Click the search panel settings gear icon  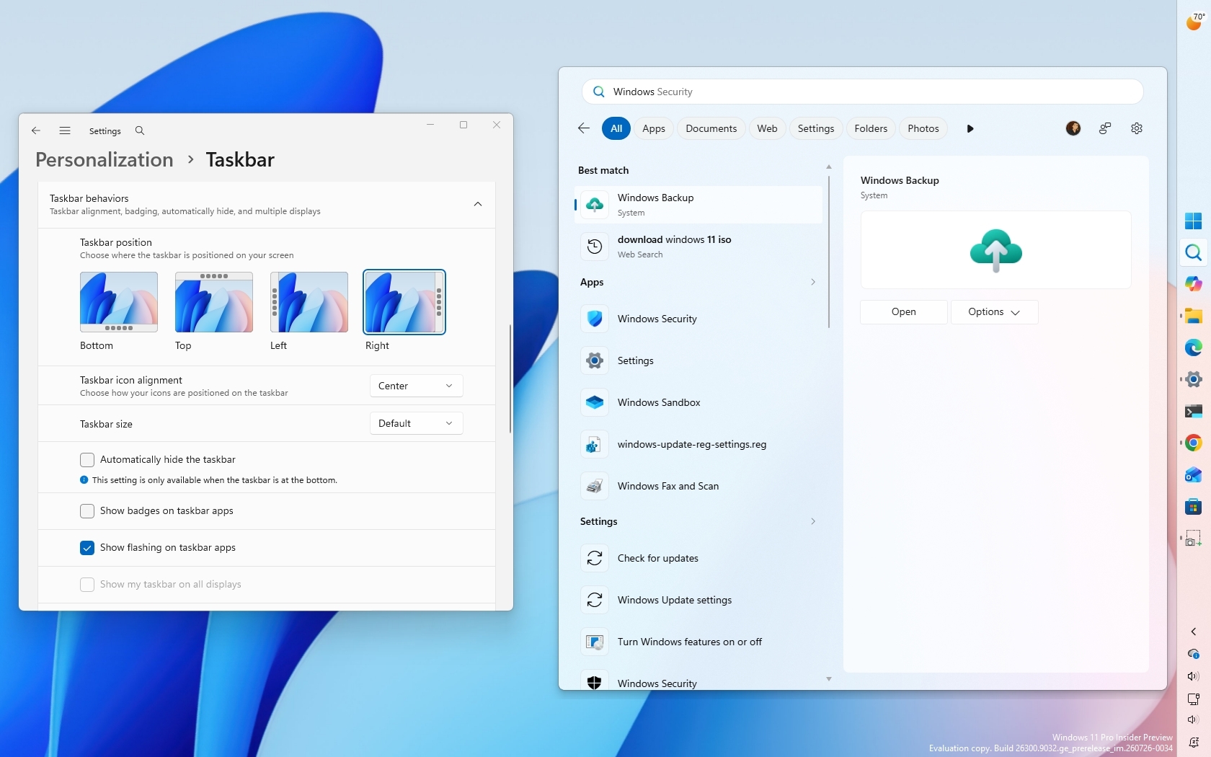tap(1137, 128)
